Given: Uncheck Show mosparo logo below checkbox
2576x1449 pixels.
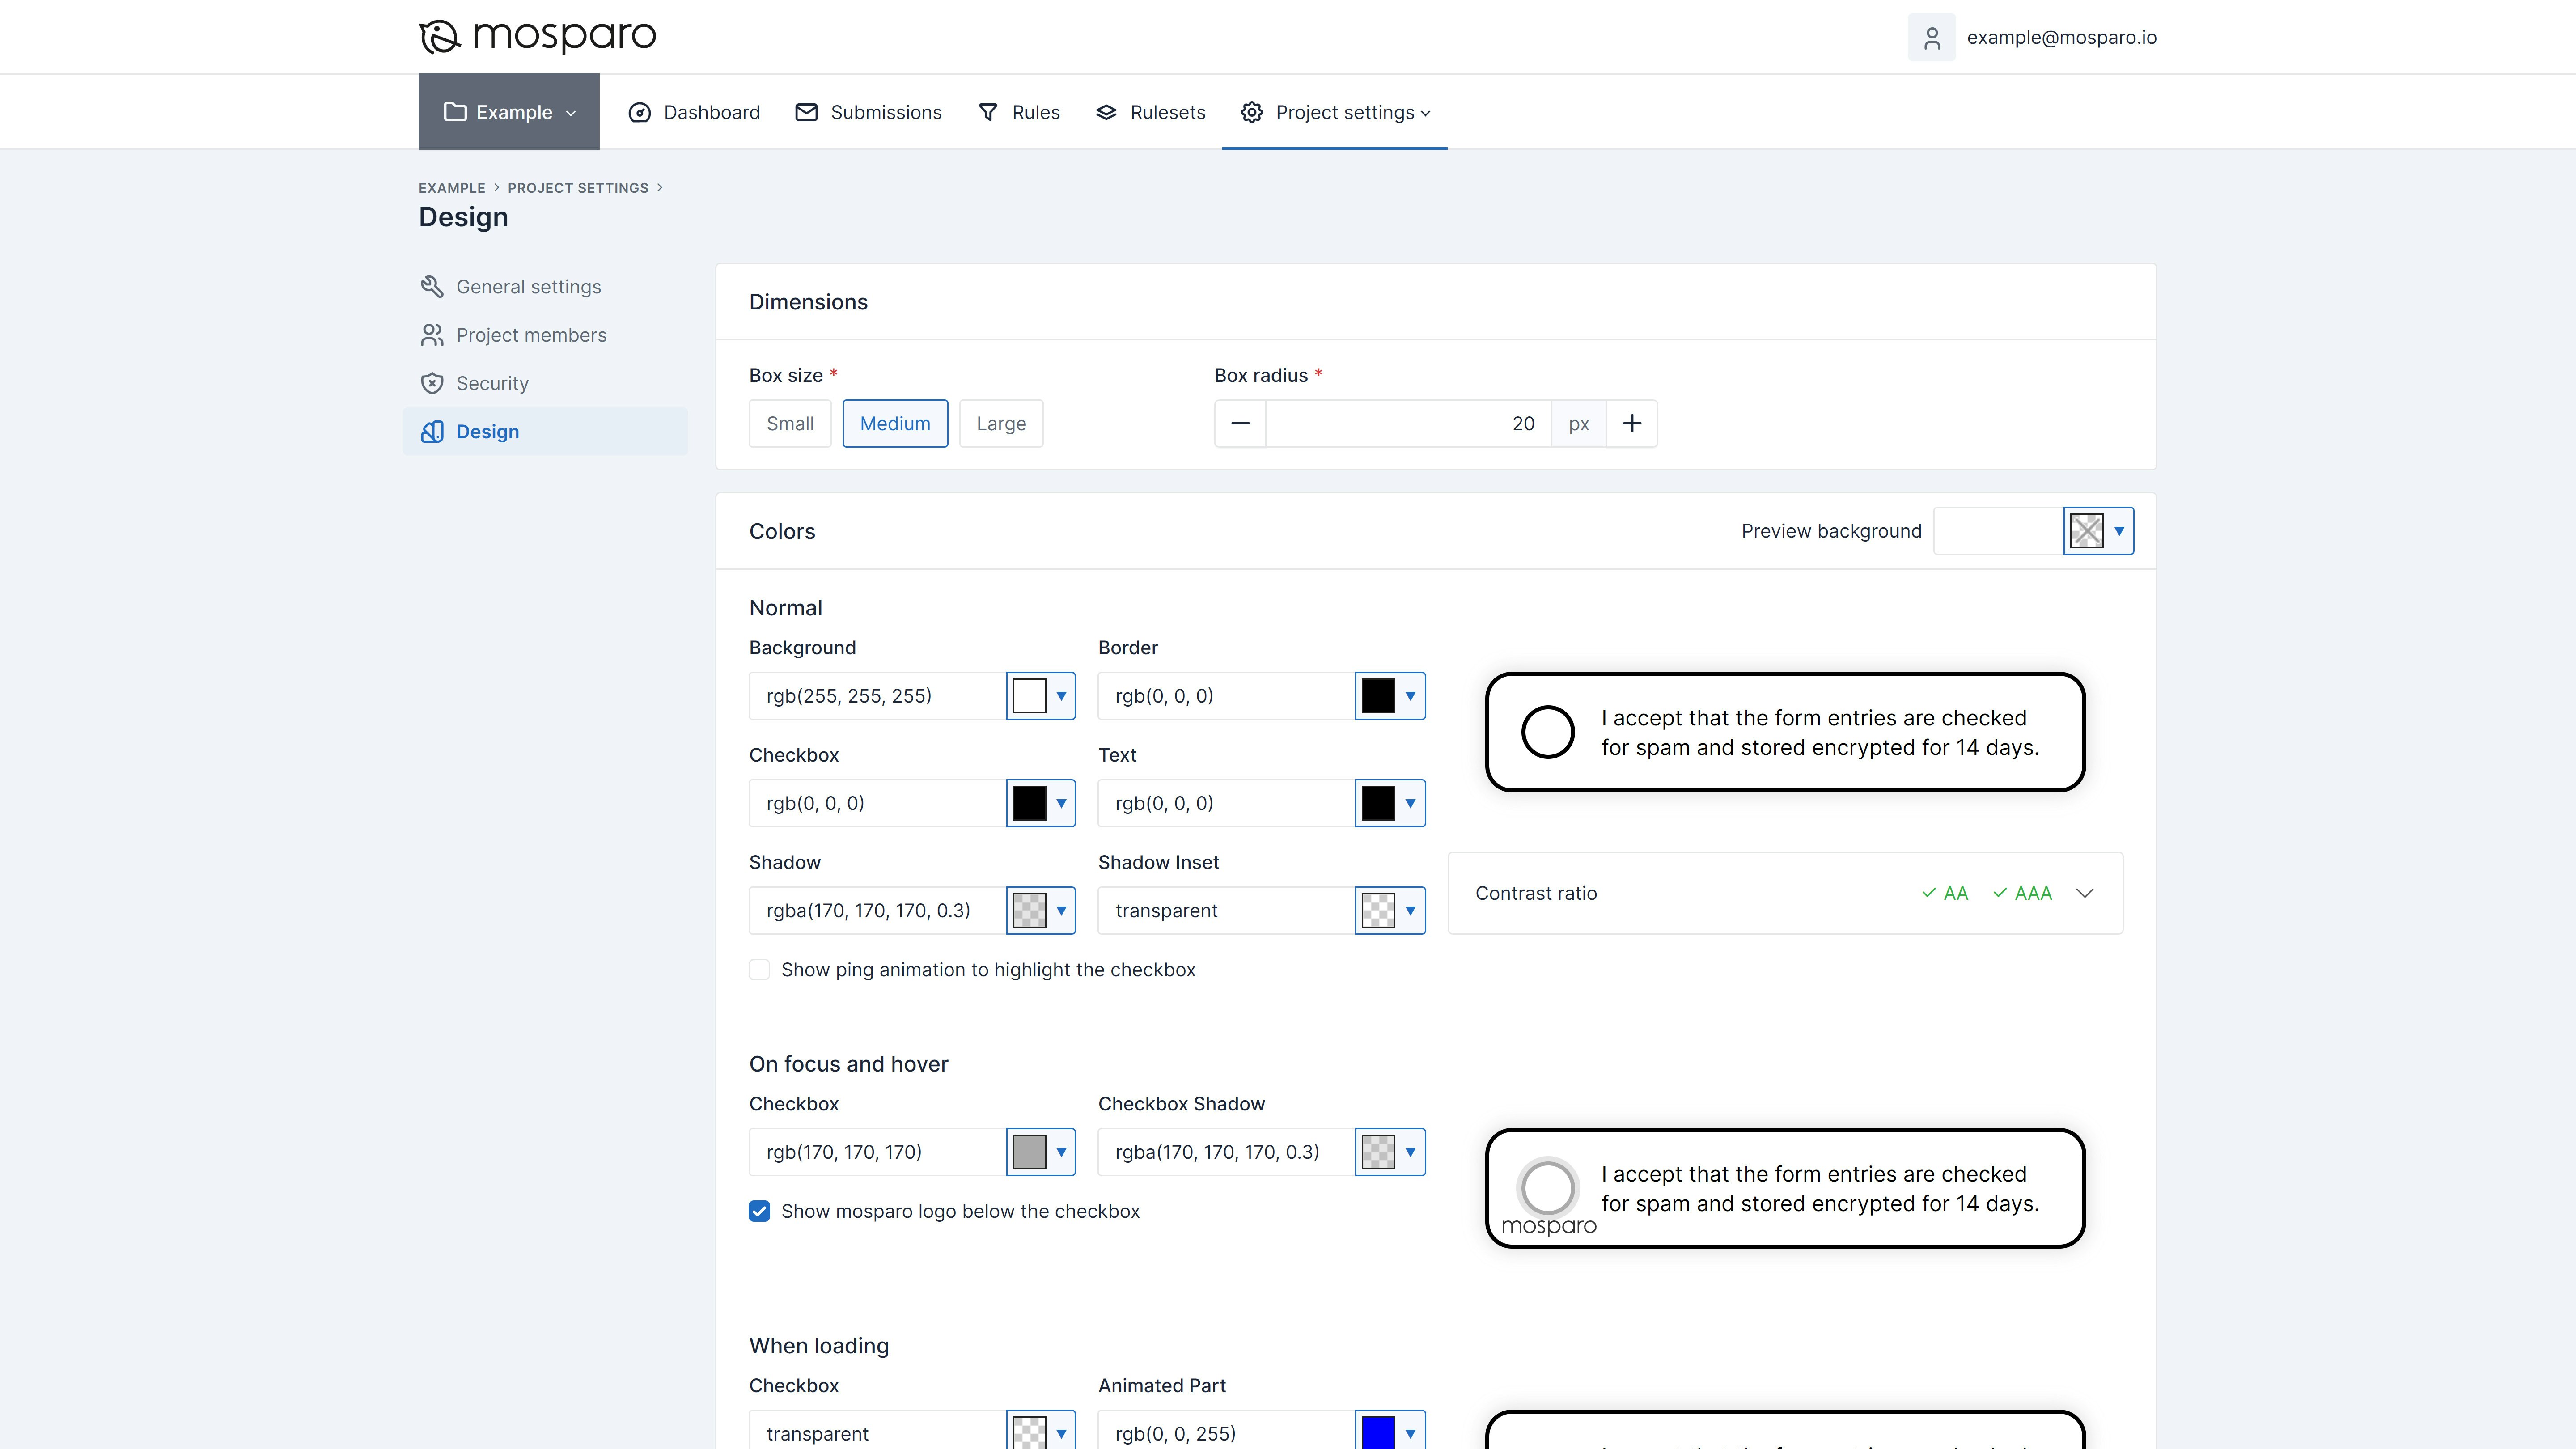Looking at the screenshot, I should pos(759,1211).
